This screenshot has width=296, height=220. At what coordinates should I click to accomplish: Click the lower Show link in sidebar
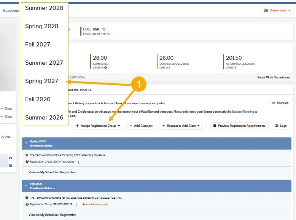pyautogui.click(x=8, y=116)
